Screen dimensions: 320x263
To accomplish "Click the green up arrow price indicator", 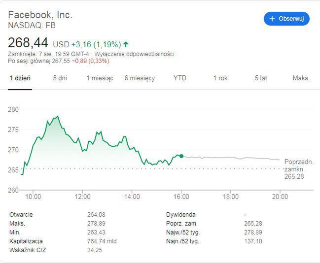I will [126, 43].
